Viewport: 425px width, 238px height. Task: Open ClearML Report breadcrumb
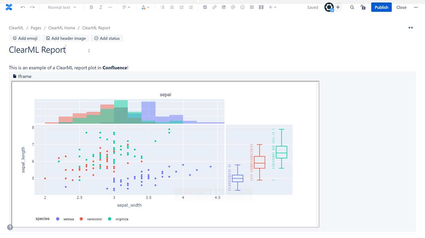pyautogui.click(x=96, y=28)
